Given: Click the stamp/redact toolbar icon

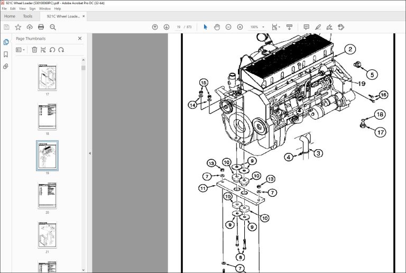Looking at the screenshot, I should (x=341, y=27).
